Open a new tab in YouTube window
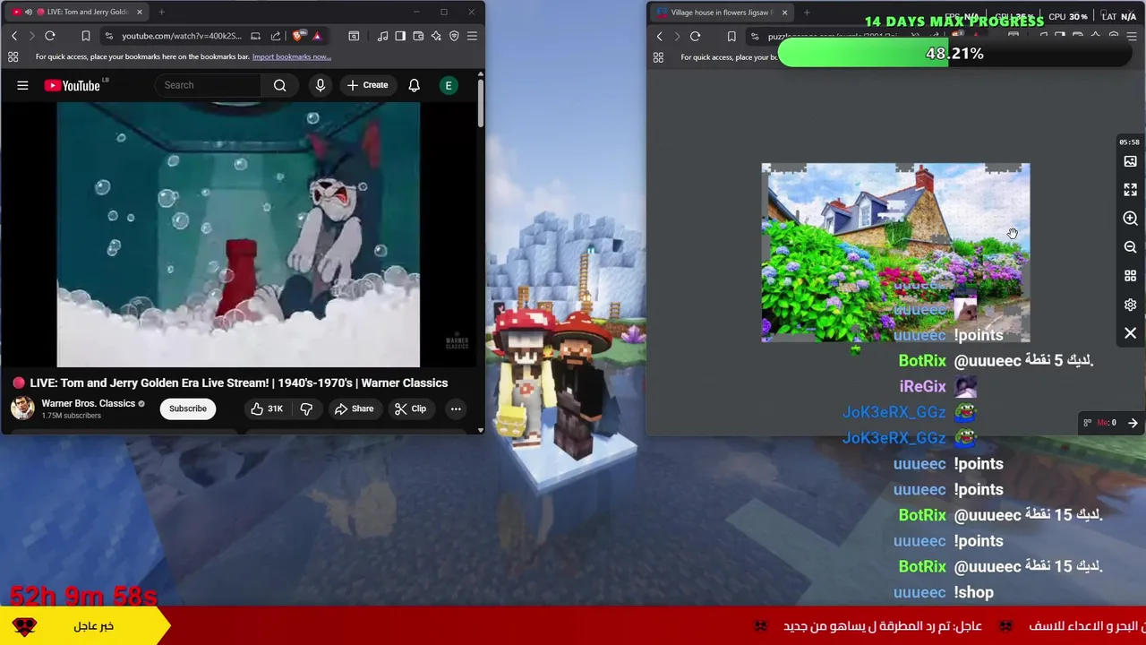Image resolution: width=1146 pixels, height=645 pixels. pyautogui.click(x=161, y=12)
